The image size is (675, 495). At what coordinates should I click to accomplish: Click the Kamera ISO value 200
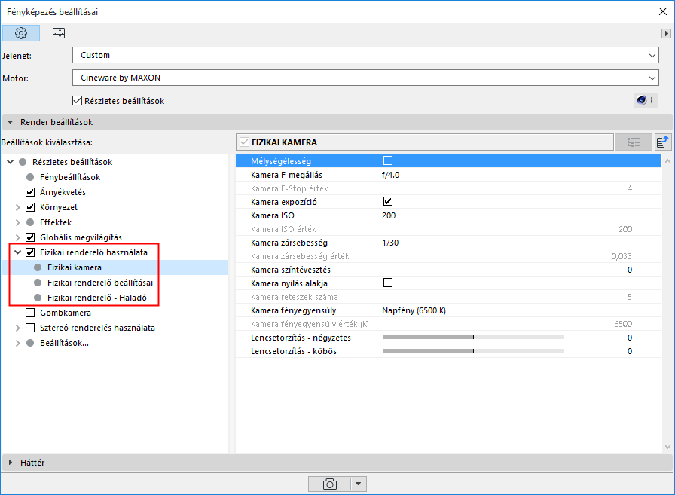pyautogui.click(x=388, y=215)
